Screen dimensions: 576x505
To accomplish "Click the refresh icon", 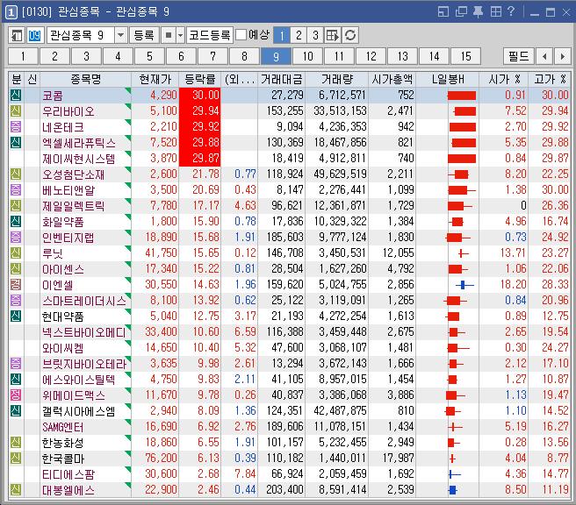I will click(x=350, y=36).
